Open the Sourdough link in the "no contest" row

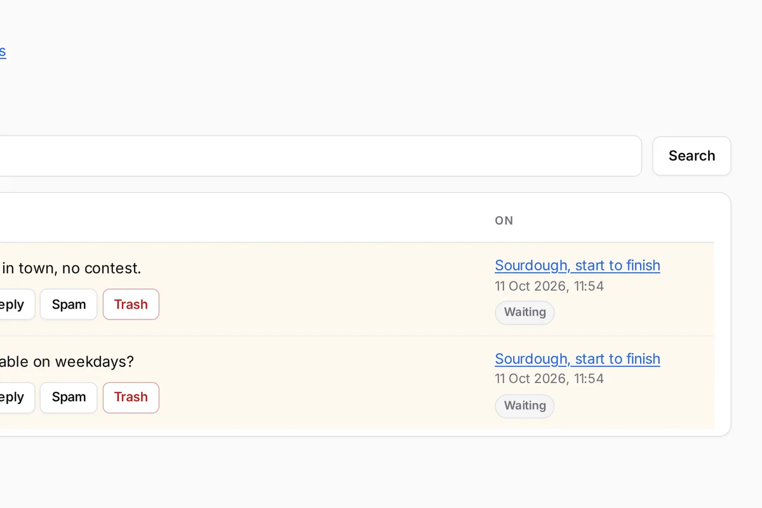click(577, 265)
